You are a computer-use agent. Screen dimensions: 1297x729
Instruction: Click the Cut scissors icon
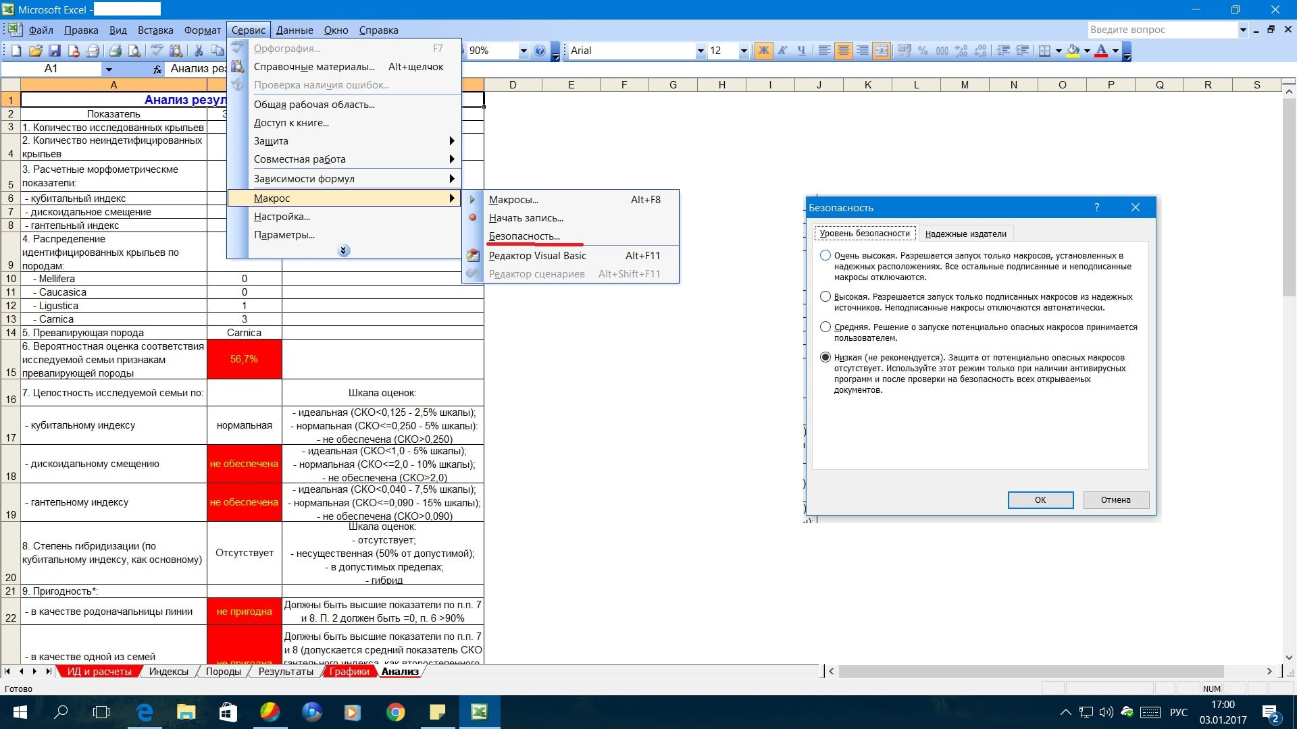click(199, 51)
